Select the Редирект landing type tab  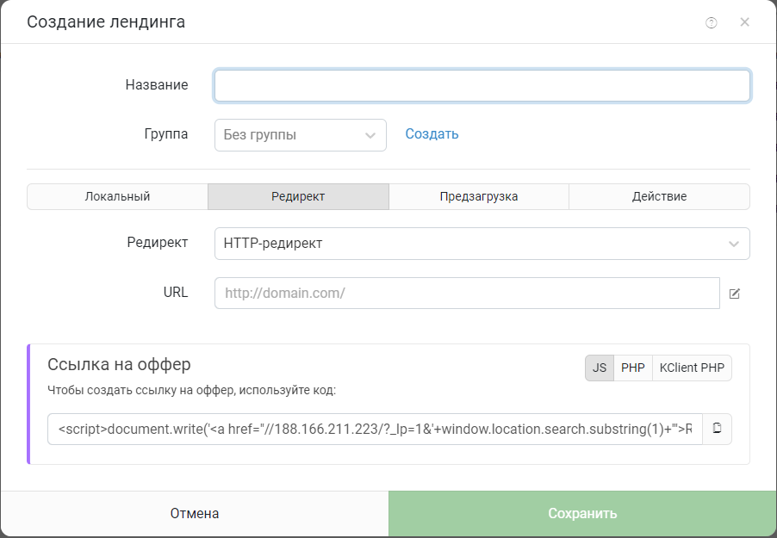coord(298,196)
